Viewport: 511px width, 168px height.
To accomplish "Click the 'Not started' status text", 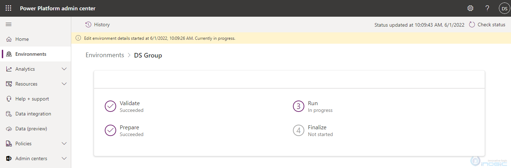I will [x=320, y=134].
